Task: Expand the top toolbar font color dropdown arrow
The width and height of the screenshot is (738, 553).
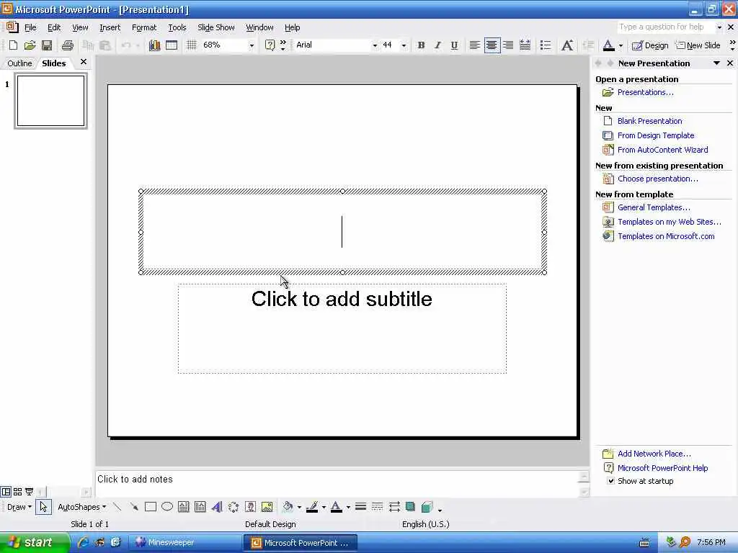Action: [x=621, y=45]
